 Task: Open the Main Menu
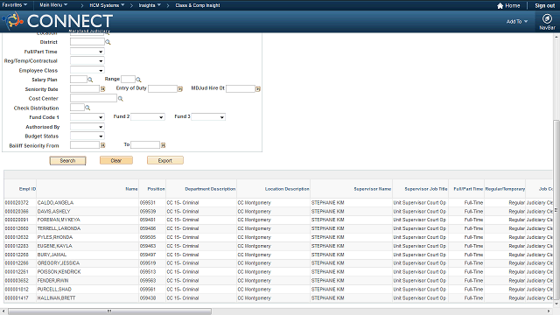(53, 5)
